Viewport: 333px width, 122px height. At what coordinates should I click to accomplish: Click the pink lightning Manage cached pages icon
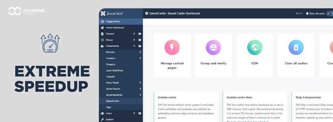point(172,47)
